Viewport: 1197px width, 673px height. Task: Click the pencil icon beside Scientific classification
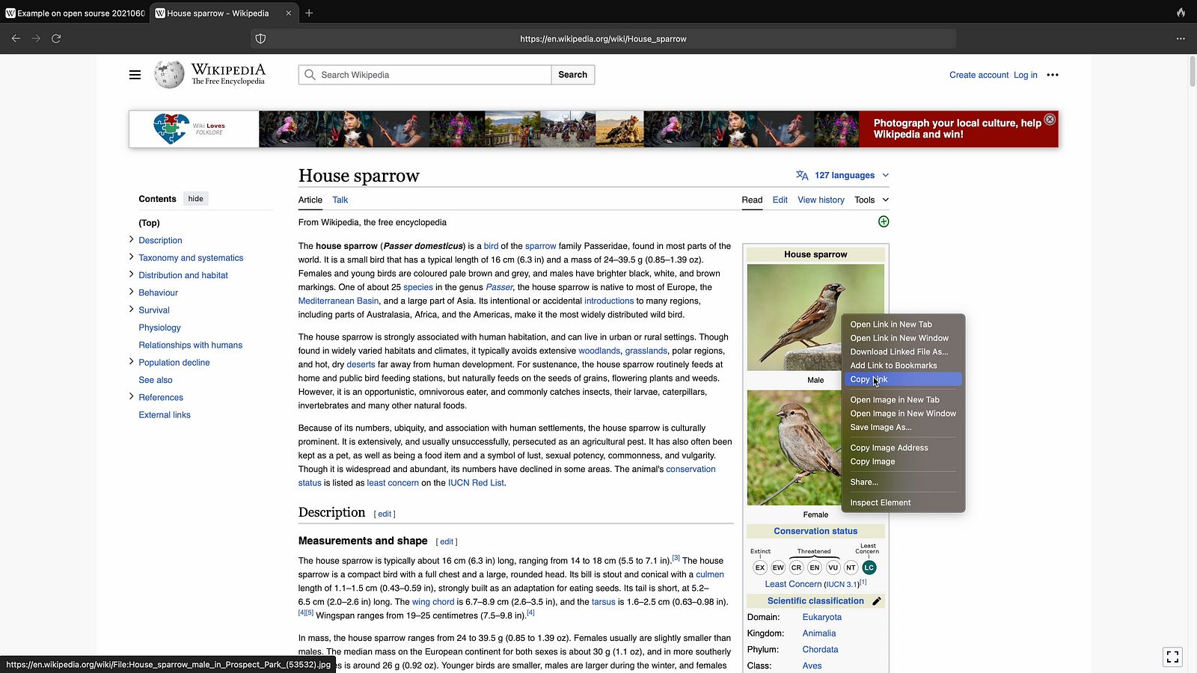877,601
